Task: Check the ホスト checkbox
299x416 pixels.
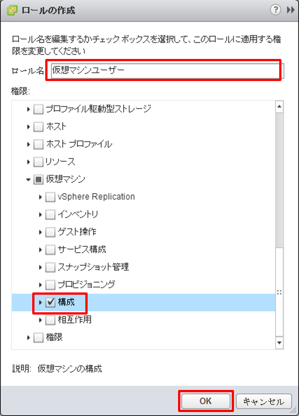Action: tap(38, 127)
